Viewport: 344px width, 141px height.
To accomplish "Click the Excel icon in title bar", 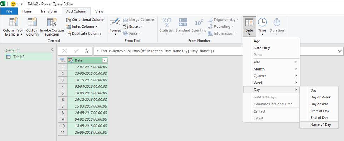I will (3, 4).
